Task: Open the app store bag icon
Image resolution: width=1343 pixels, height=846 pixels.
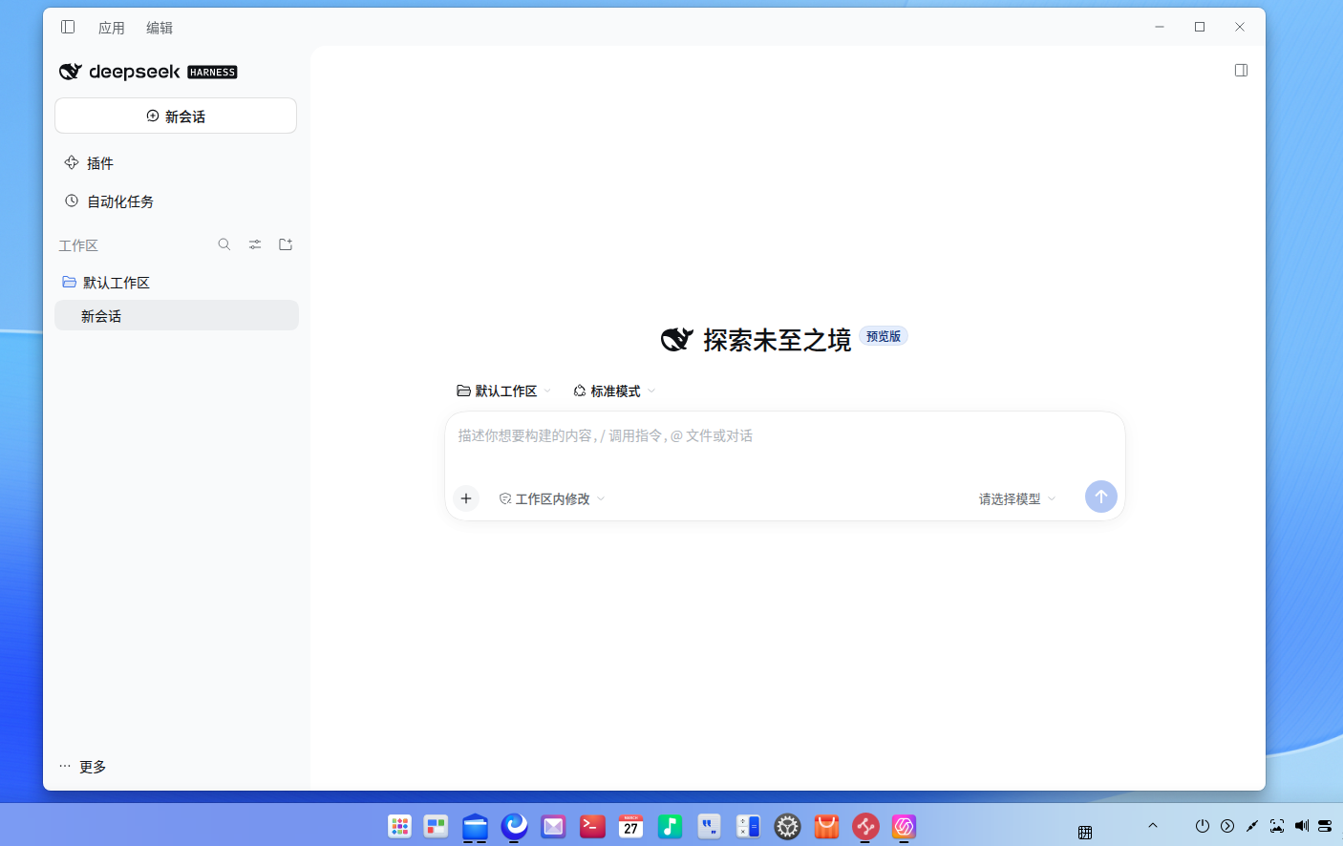Action: (826, 826)
